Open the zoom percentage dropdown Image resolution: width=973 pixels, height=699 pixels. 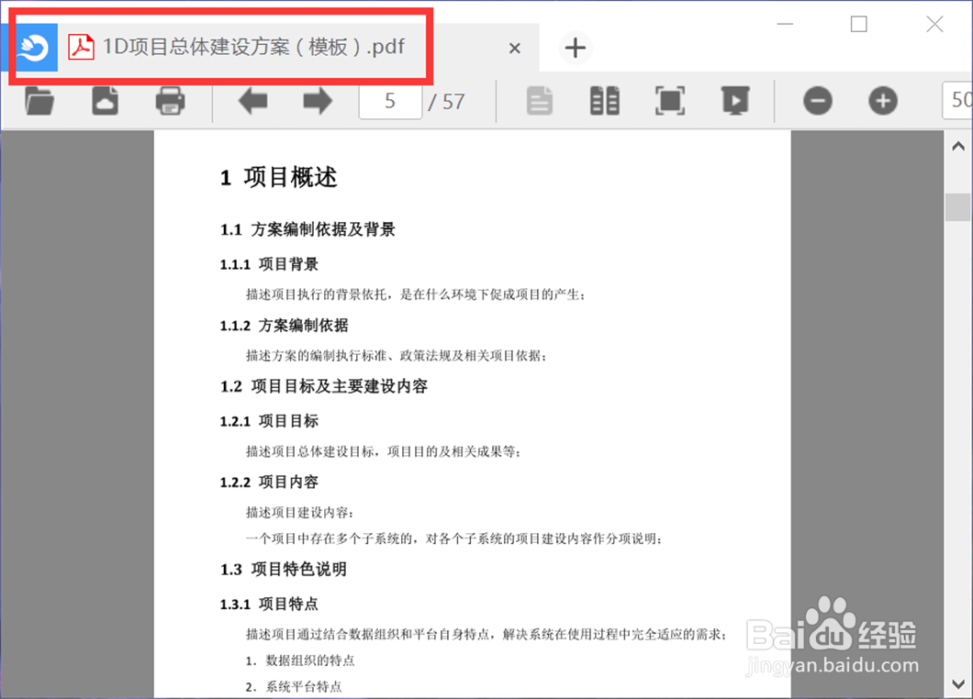(957, 101)
